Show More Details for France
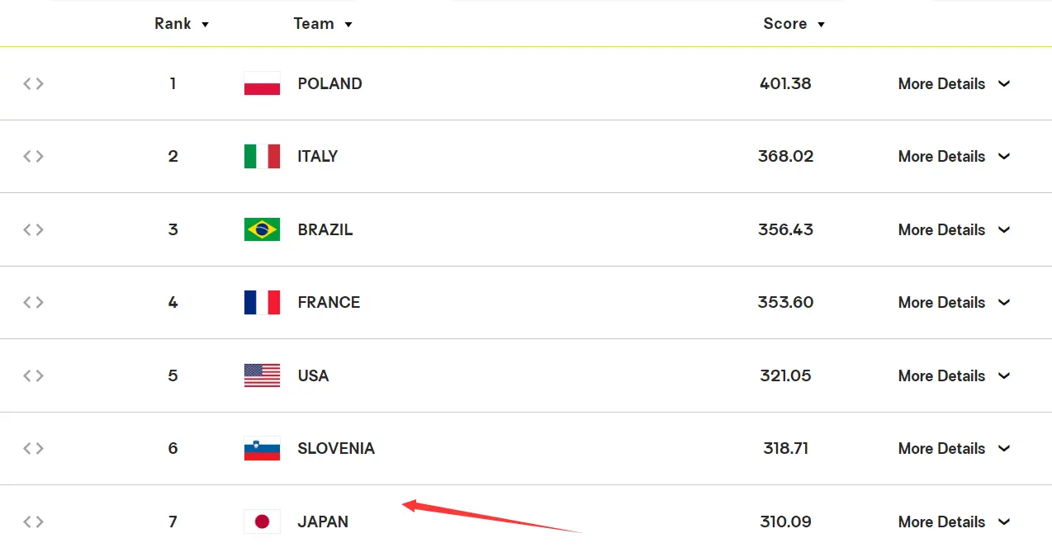 click(x=954, y=302)
